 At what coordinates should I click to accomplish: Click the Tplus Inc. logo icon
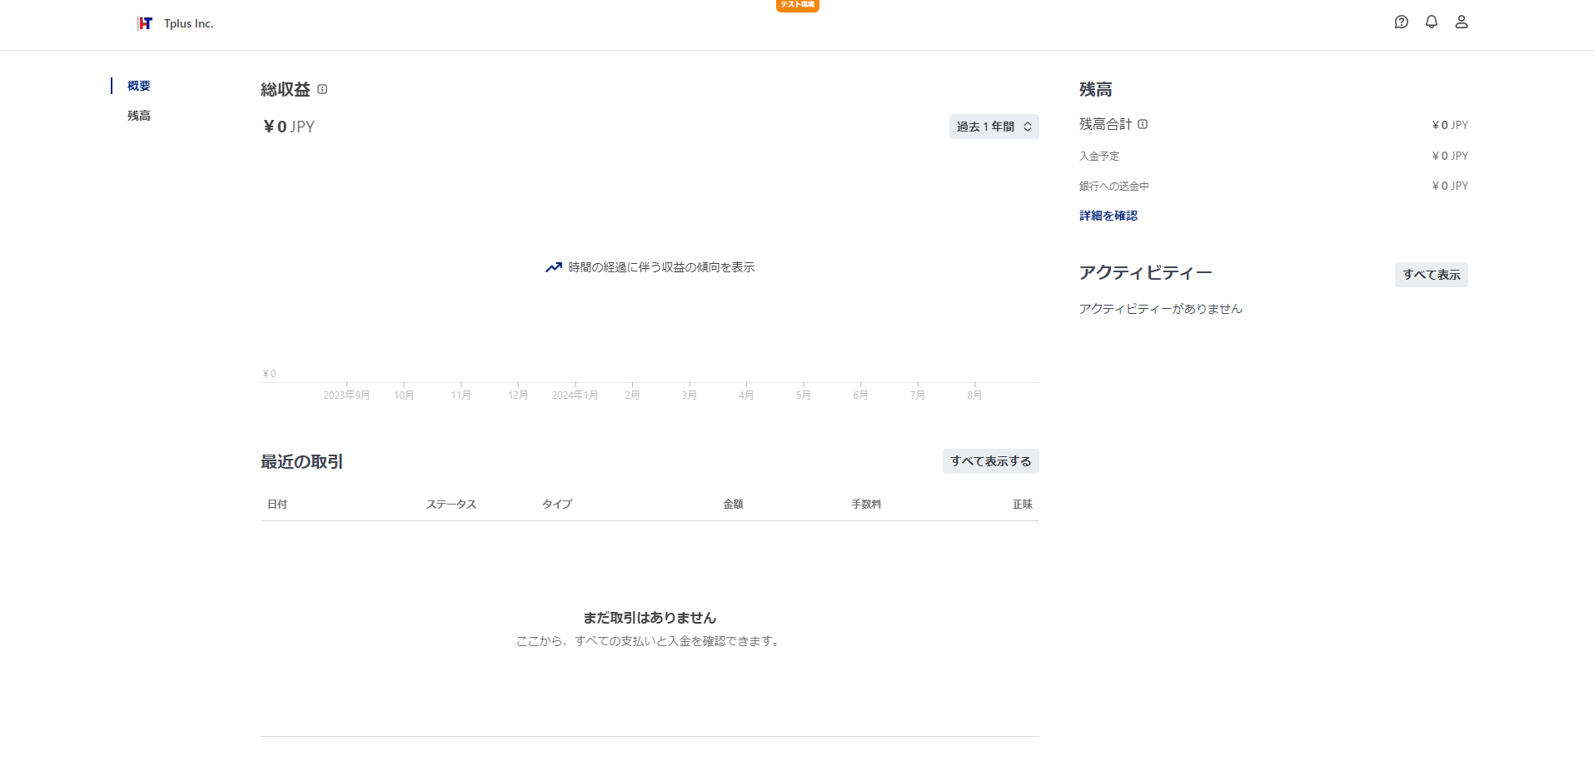[145, 23]
